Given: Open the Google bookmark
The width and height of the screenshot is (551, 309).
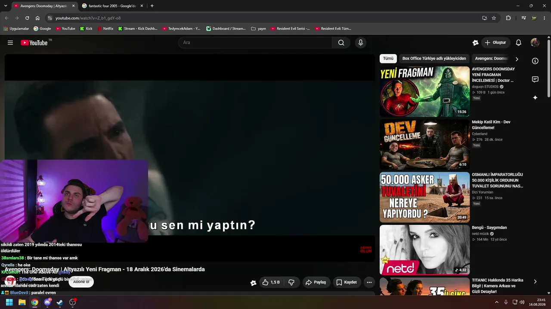Looking at the screenshot, I should tap(42, 29).
